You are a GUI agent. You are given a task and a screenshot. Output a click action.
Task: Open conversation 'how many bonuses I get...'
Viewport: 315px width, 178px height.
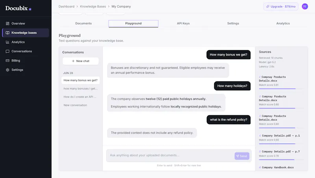pyautogui.click(x=81, y=88)
